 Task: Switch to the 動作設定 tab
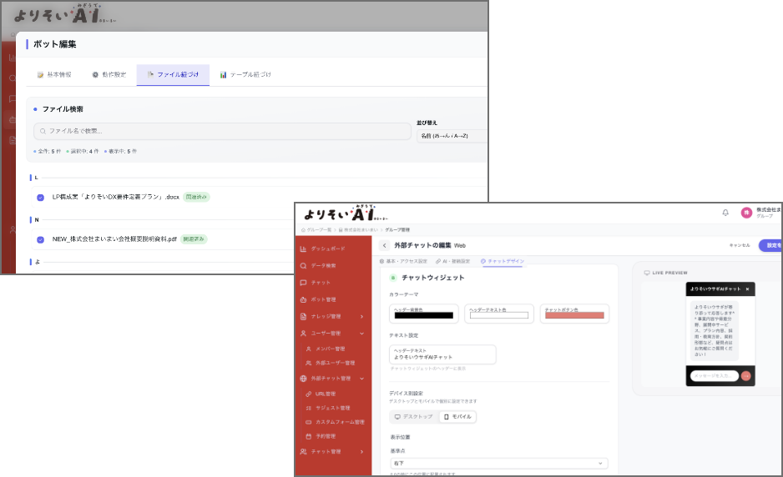pyautogui.click(x=109, y=75)
